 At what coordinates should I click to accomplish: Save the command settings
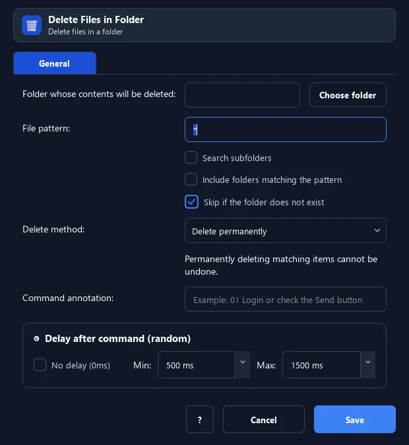pos(355,419)
